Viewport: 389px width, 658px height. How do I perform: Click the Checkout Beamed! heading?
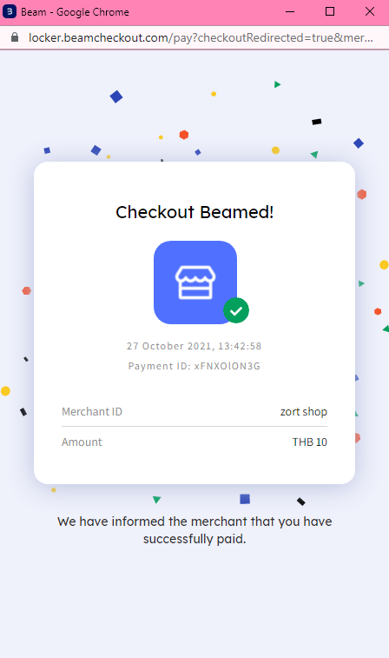(x=194, y=212)
